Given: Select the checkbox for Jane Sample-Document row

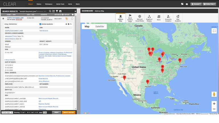Looking at the screenshot, I should pyautogui.click(x=72, y=19).
